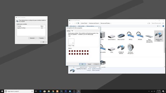Click the clock and date in the taskbar
Viewport: 166px width, 93px height.
pos(158,91)
